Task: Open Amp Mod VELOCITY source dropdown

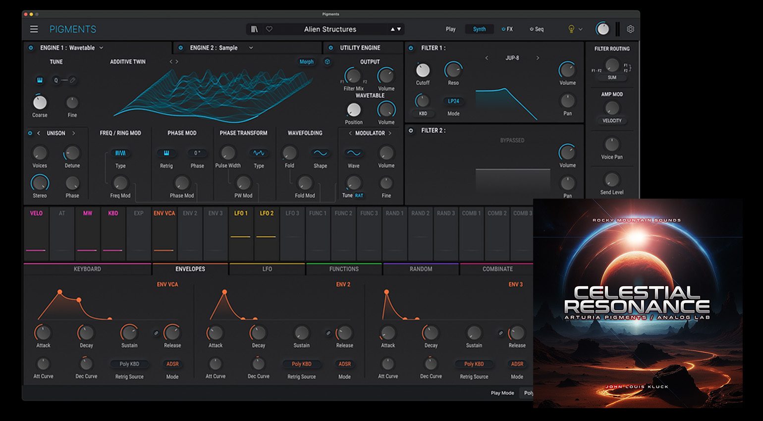Action: pyautogui.click(x=612, y=121)
